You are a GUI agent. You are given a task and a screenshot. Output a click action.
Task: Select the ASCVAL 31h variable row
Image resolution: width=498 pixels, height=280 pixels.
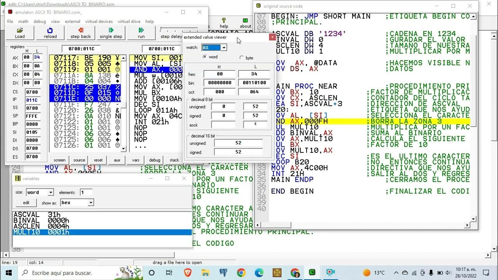102,214
